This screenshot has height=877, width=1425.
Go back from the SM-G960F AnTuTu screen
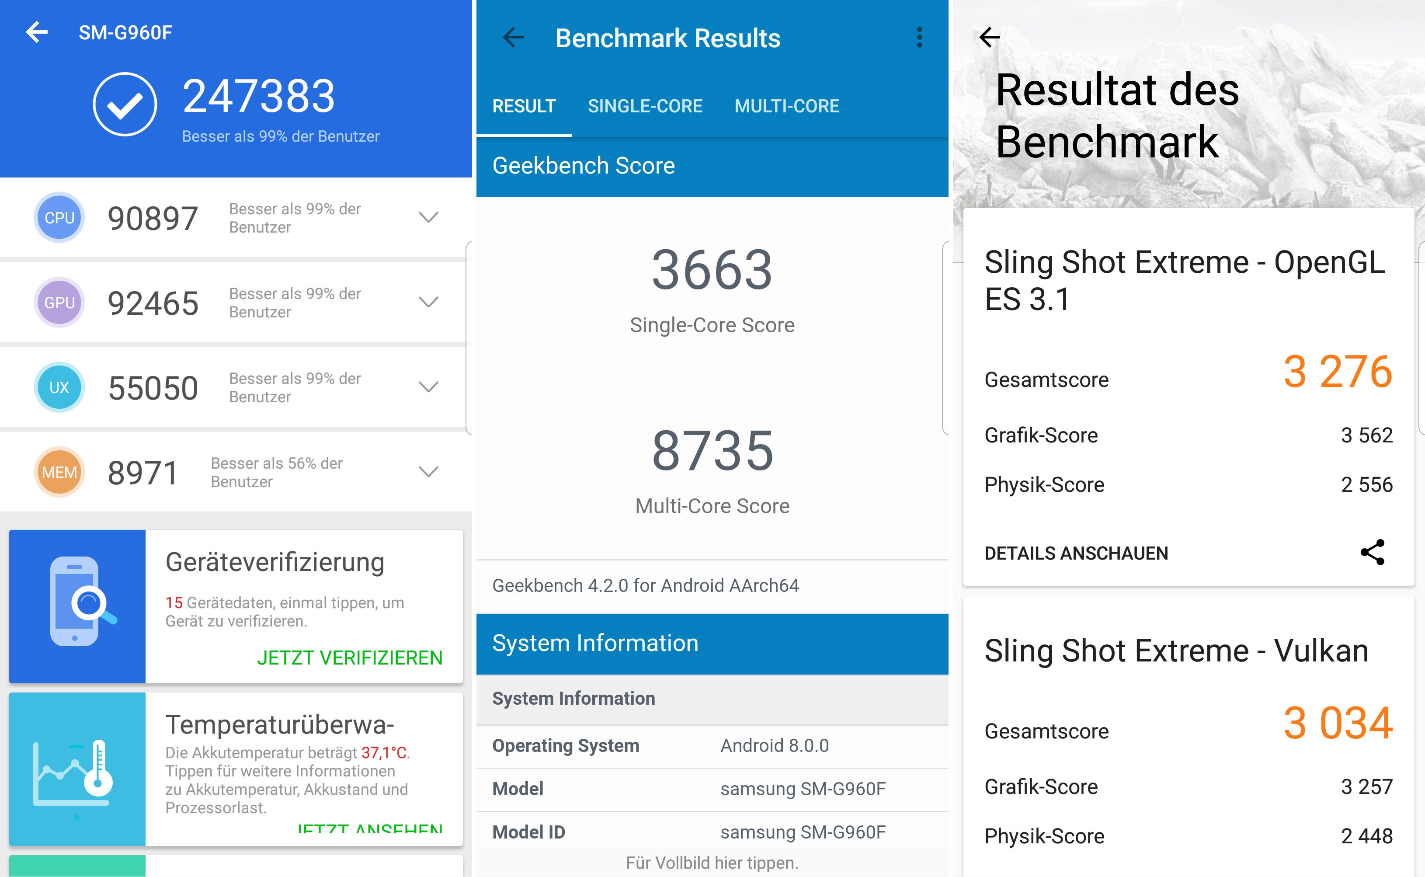(x=37, y=32)
